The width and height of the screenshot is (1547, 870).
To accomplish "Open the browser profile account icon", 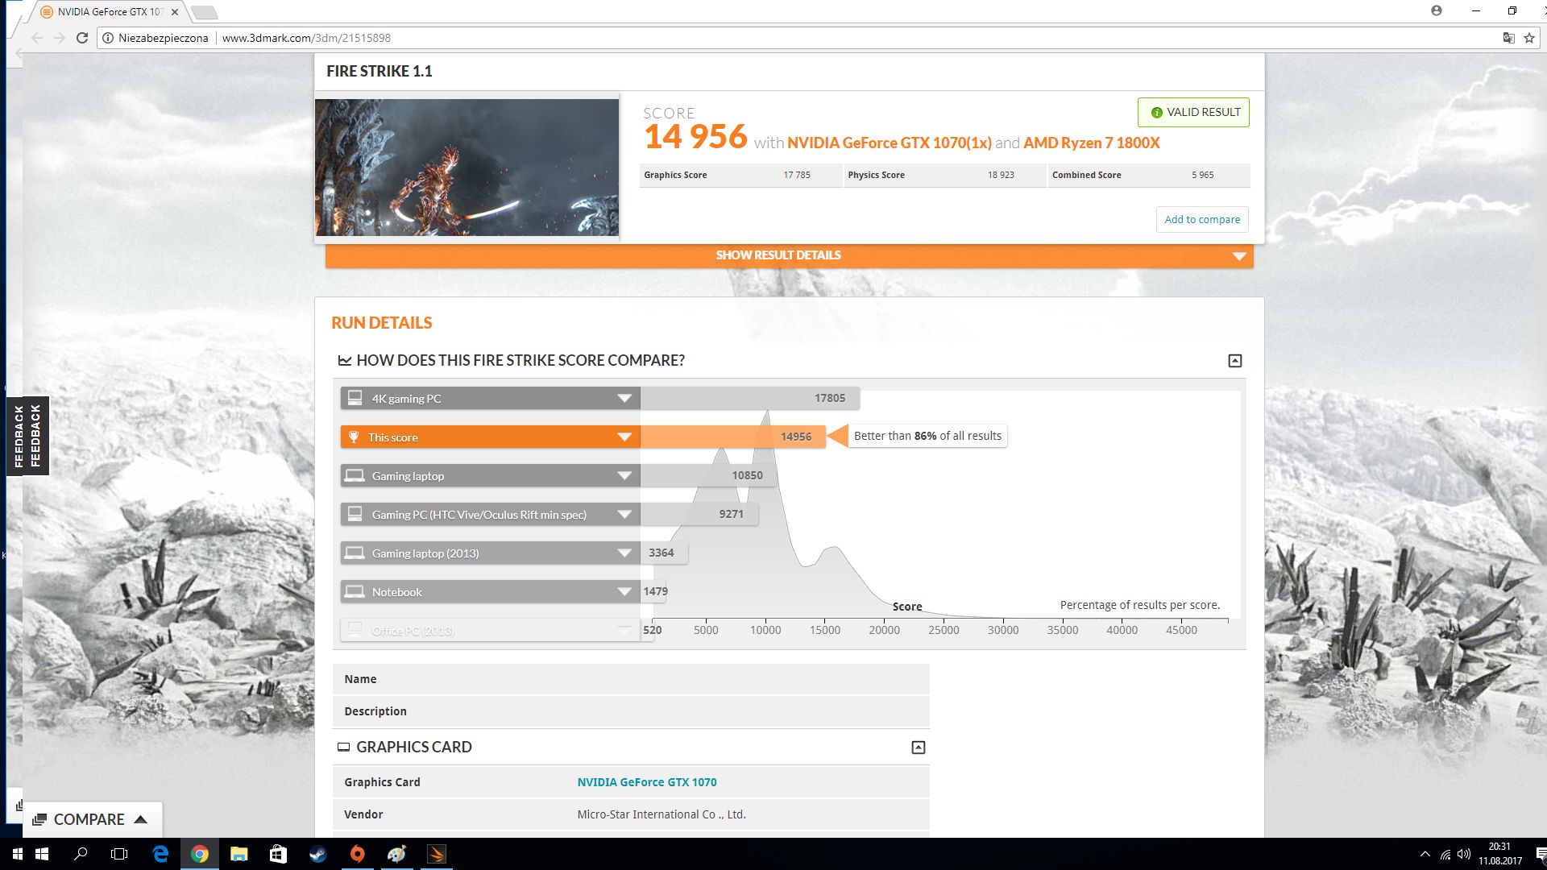I will coord(1438,11).
